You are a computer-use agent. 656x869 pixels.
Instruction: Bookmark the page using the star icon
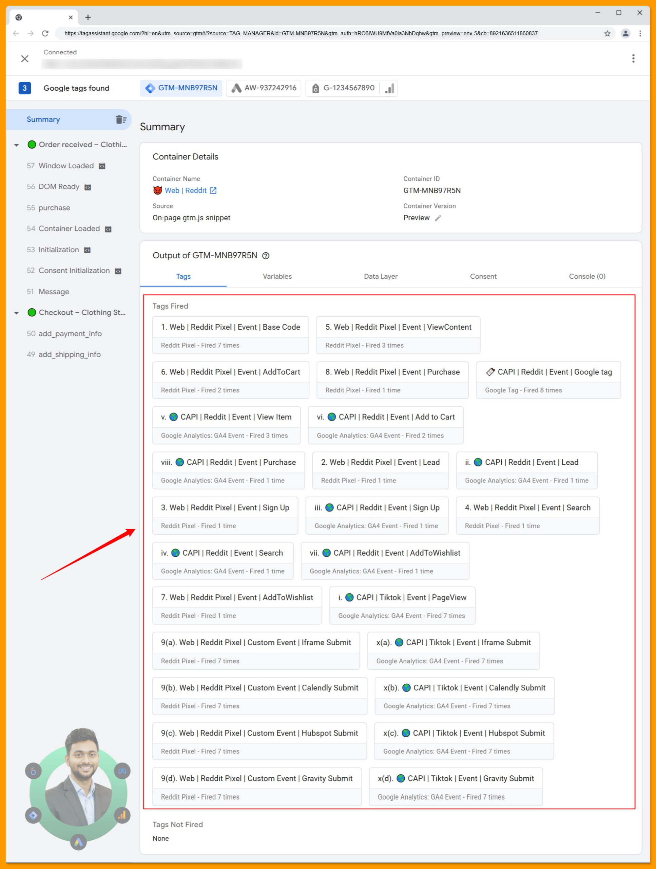pos(607,33)
